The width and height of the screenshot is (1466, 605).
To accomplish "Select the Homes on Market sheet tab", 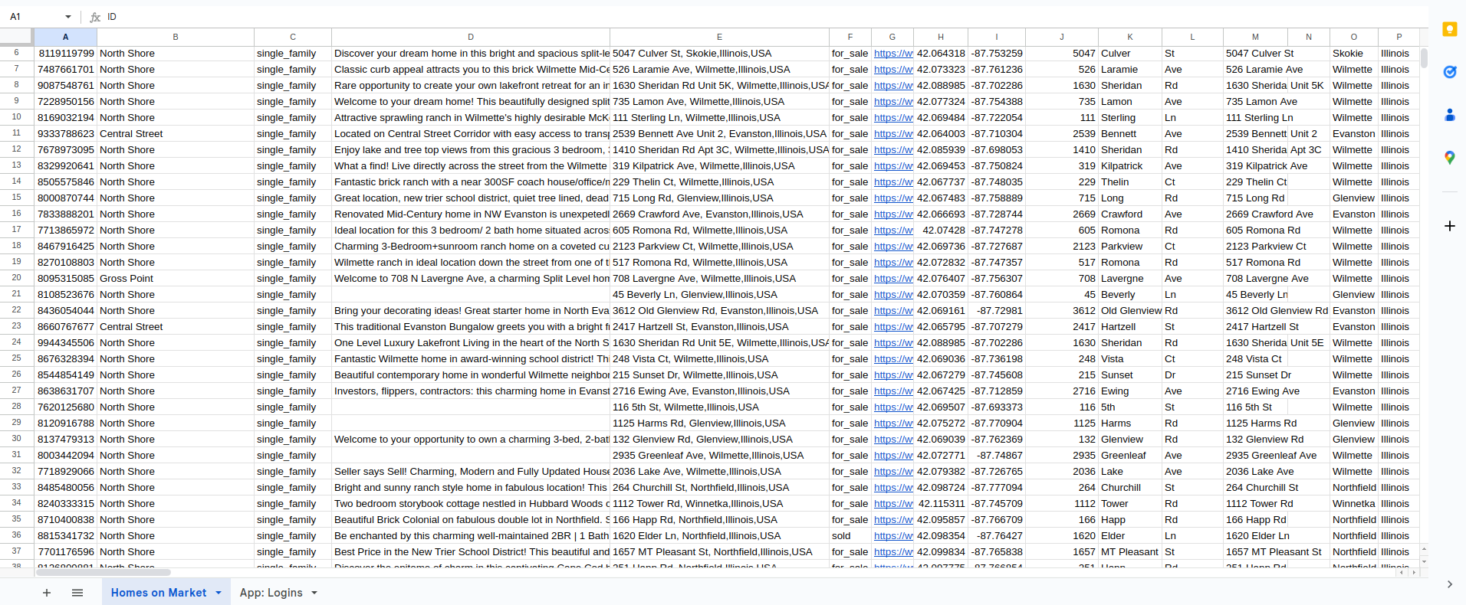I will [159, 593].
